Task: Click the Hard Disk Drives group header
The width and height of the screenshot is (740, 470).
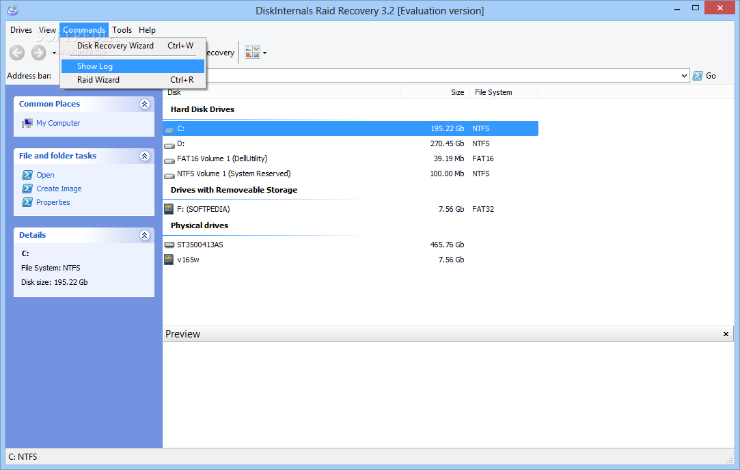Action: coord(202,109)
